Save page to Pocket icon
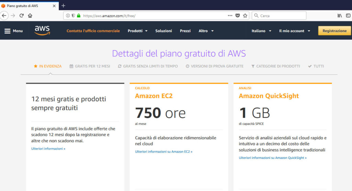The width and height of the screenshot is (352, 191). tap(238, 16)
